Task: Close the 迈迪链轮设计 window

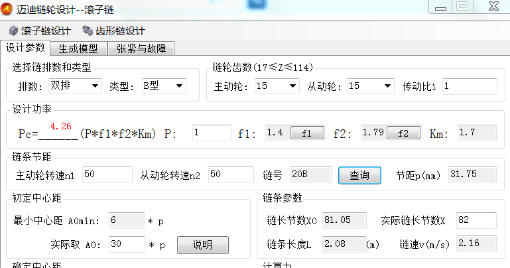Action: point(493,7)
